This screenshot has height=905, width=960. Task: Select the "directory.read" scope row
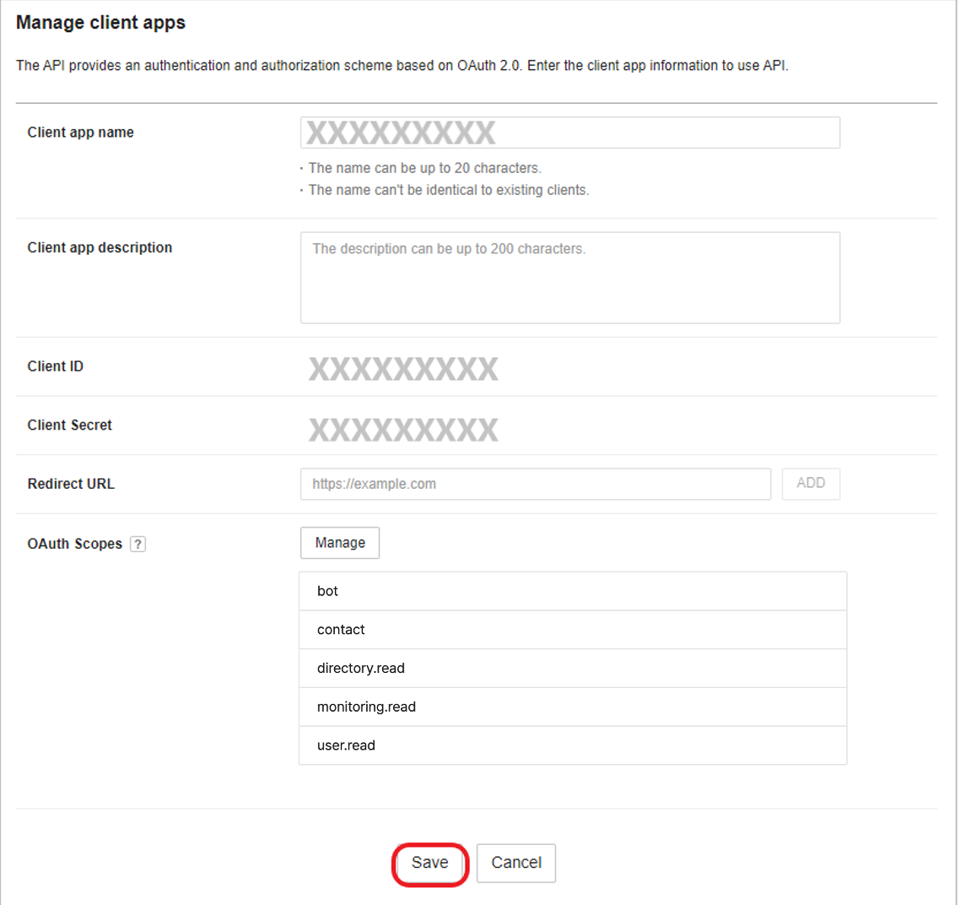(x=573, y=669)
